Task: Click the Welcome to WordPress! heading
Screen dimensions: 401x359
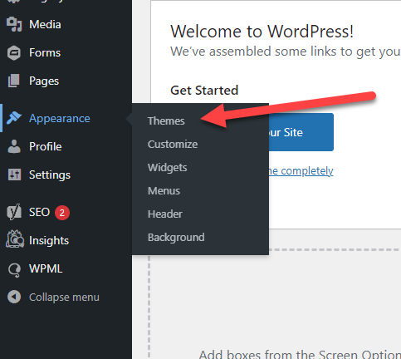Action: click(262, 32)
